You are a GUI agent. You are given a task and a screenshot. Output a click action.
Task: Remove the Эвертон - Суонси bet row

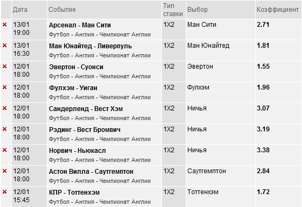point(4,66)
